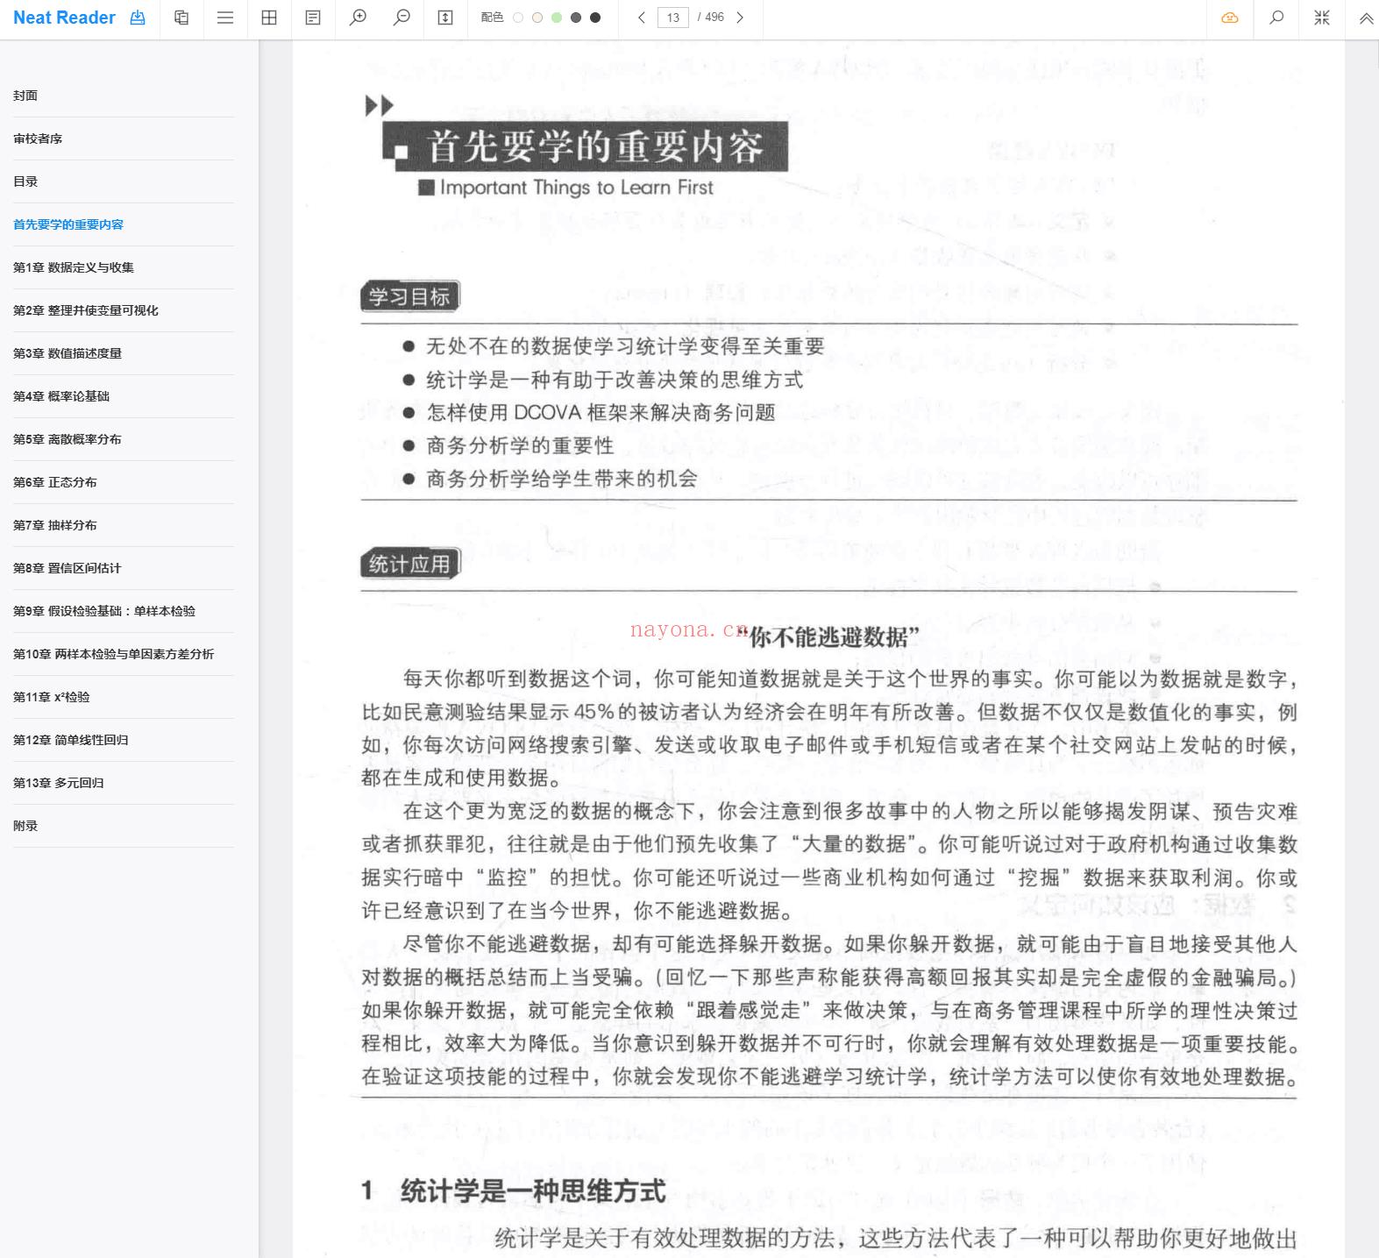This screenshot has width=1379, height=1258.
Task: Collapse the toolbar with double chevron icon
Action: (x=1366, y=18)
